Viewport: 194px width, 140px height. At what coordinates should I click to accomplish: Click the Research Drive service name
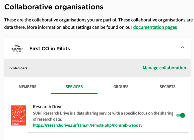coord(48,107)
